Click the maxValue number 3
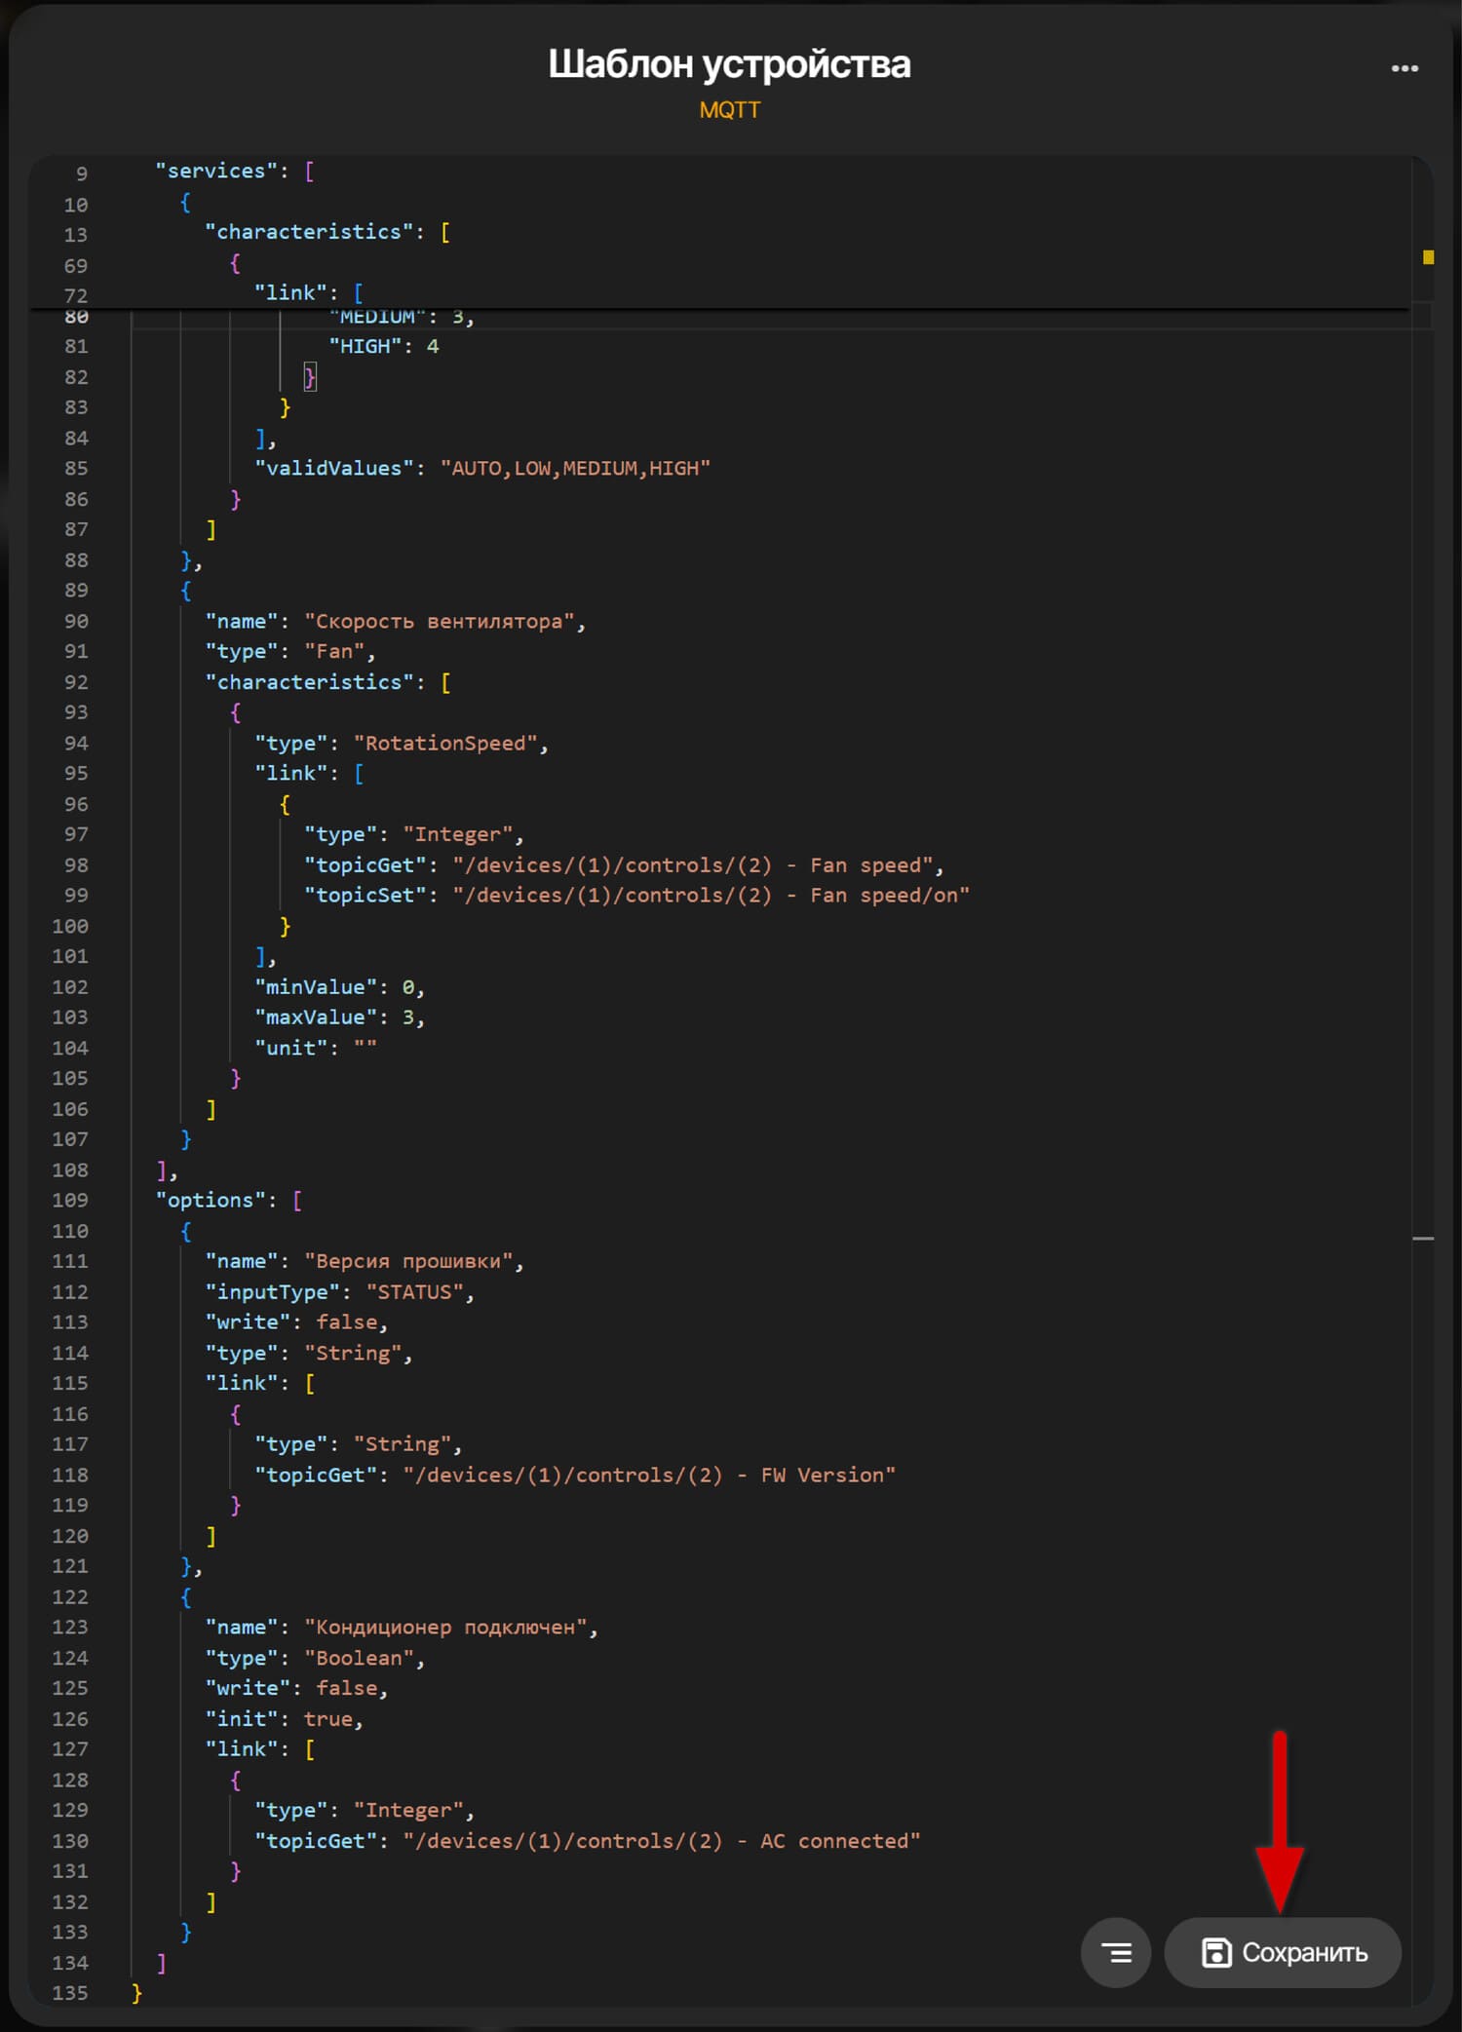Viewport: 1462px width, 2032px height. (x=407, y=1017)
